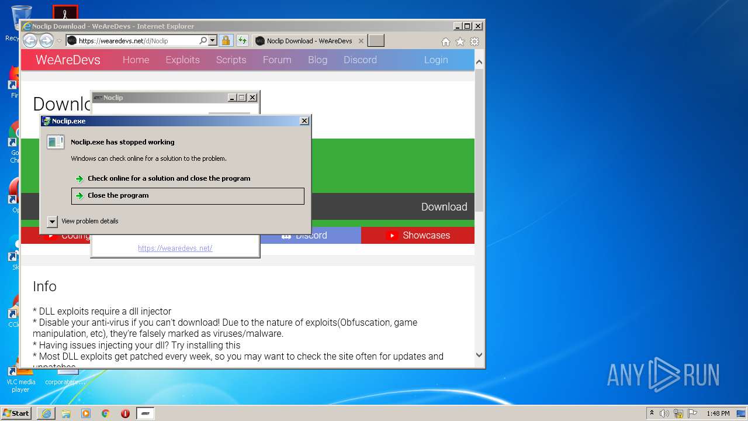Click the vertical scrollbar thumb
Viewport: 748px width, 421px height.
pyautogui.click(x=479, y=139)
